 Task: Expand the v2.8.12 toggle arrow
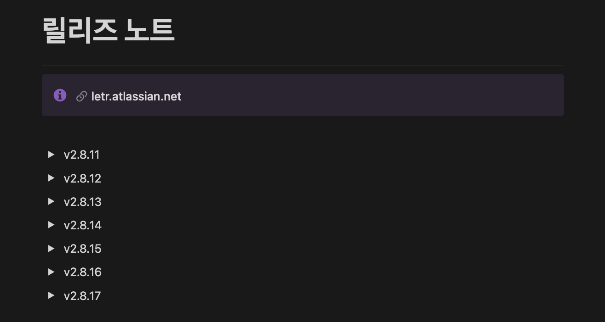[51, 178]
